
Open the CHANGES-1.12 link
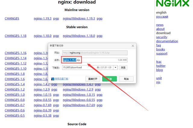coord(15,63)
